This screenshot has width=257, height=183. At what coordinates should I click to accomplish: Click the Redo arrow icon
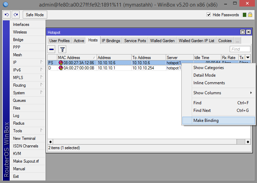point(16,15)
